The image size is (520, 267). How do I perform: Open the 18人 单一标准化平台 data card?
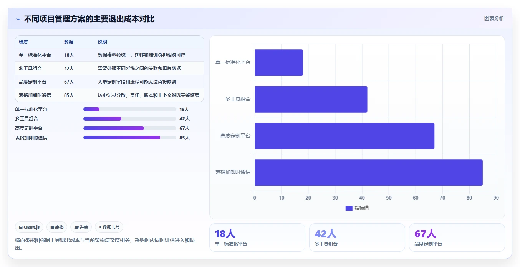257,238
